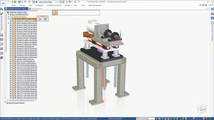Click the Zoom Area icon in popup toolbar
Image resolution: width=214 pixels, height=120 pixels.
click(40, 19)
